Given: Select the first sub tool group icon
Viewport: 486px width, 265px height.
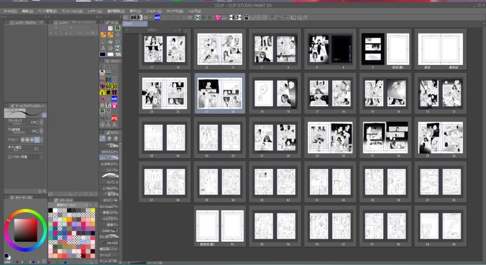Looking at the screenshot, I should tap(103, 138).
